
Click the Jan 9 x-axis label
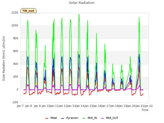pos(37,106)
